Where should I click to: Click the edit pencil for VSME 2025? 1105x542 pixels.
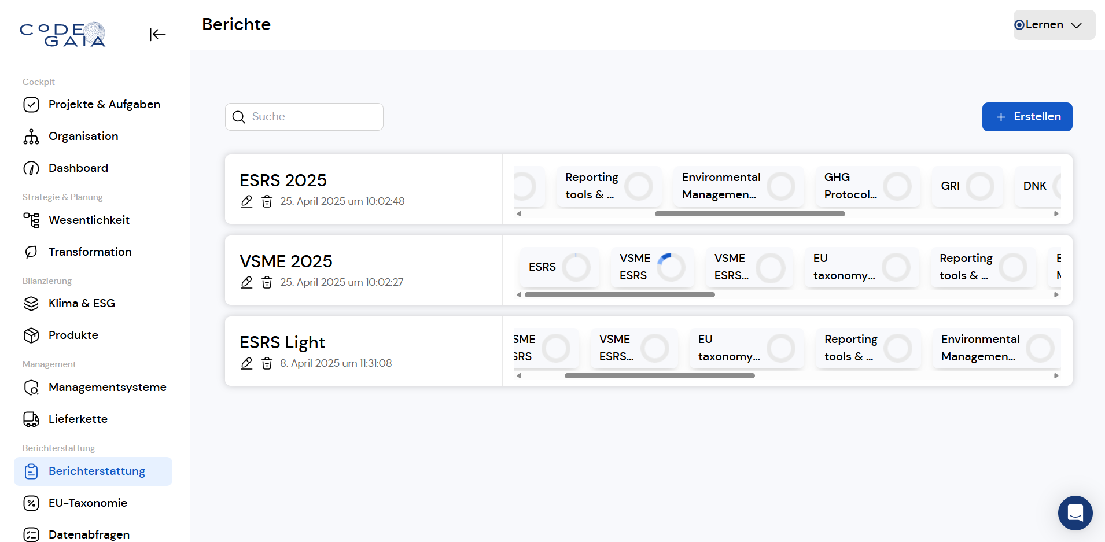(246, 282)
